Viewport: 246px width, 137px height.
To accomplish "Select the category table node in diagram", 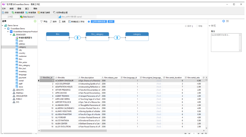I will pos(137,36).
